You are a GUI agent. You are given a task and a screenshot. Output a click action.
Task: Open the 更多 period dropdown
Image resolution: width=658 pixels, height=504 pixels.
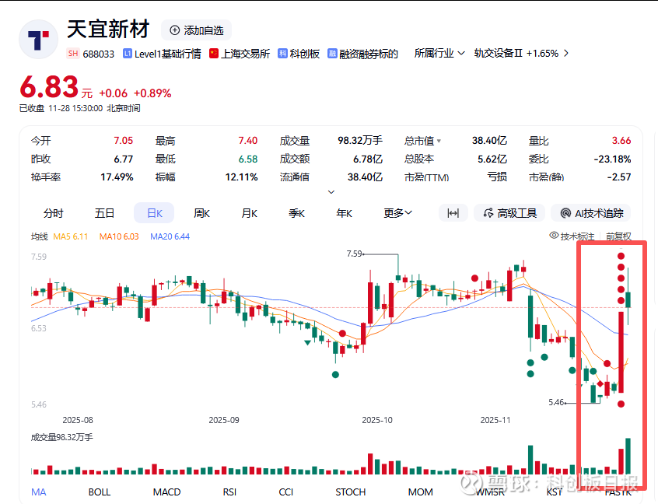[397, 213]
